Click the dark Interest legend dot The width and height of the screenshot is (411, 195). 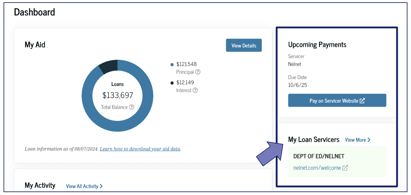point(172,83)
